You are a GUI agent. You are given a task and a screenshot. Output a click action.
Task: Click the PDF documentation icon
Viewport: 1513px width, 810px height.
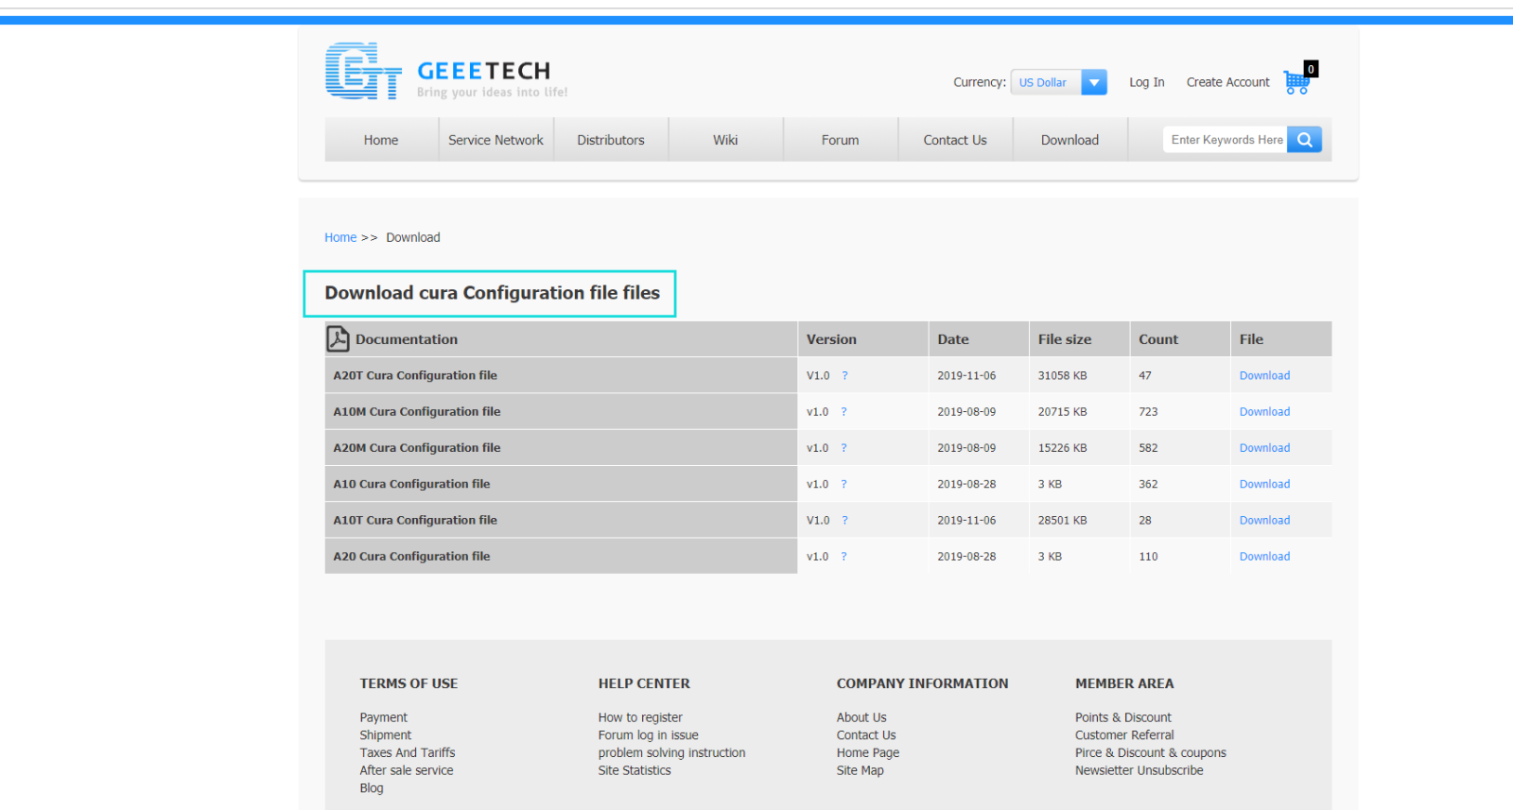tap(338, 338)
